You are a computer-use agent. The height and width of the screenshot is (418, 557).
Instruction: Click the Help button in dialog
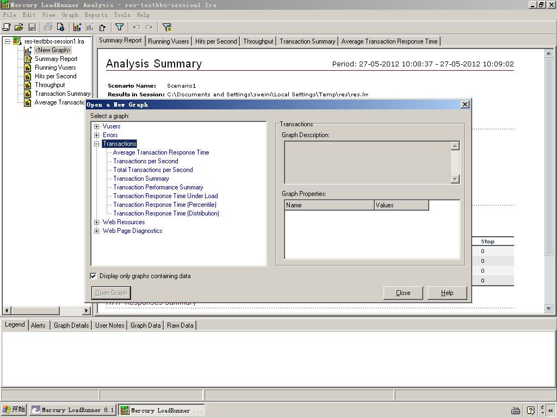click(447, 293)
